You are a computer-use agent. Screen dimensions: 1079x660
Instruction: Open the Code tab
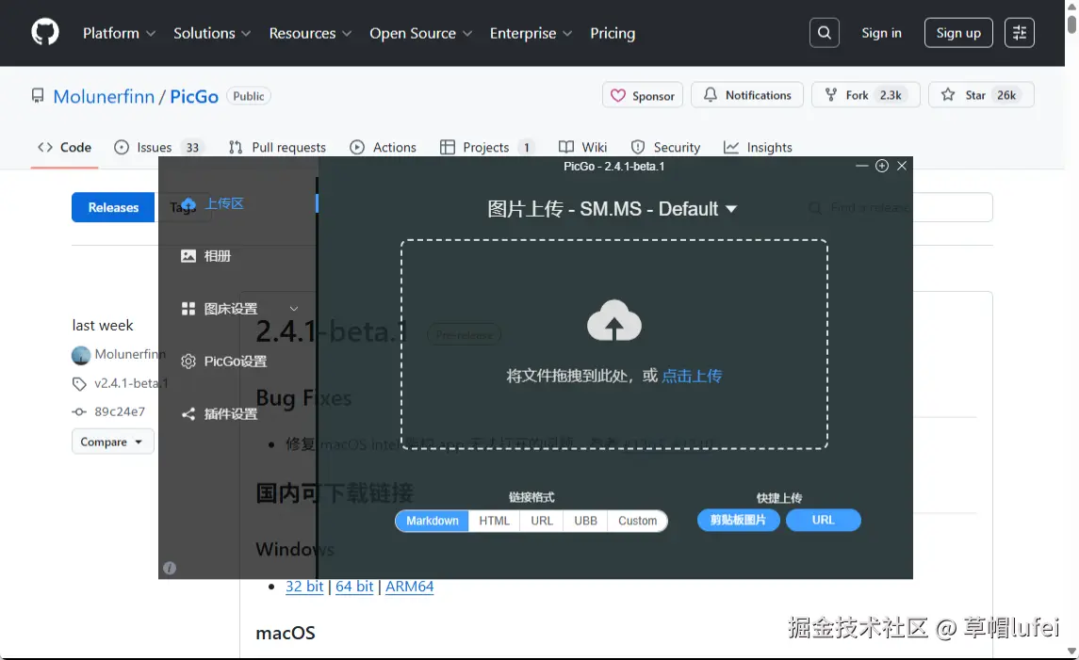[x=65, y=147]
